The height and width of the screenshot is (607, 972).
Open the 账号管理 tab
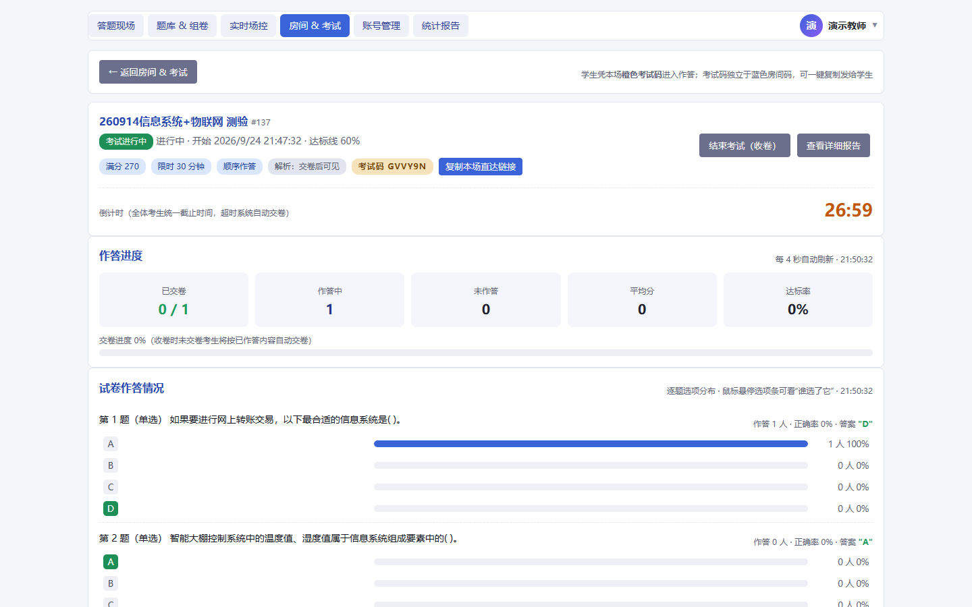pos(381,26)
